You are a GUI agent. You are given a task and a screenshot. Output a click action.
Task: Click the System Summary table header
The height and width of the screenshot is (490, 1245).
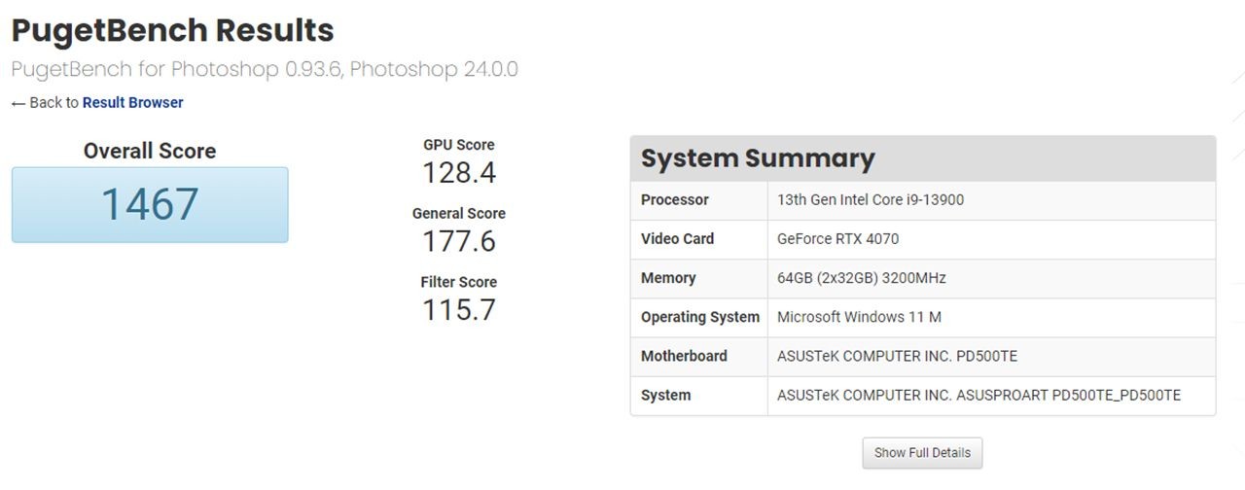(922, 158)
